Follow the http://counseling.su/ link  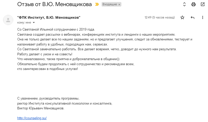(32, 118)
